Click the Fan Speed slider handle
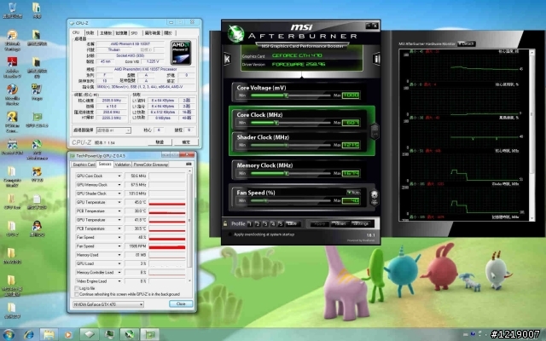Screen dimensions: 546x341 click(x=266, y=201)
